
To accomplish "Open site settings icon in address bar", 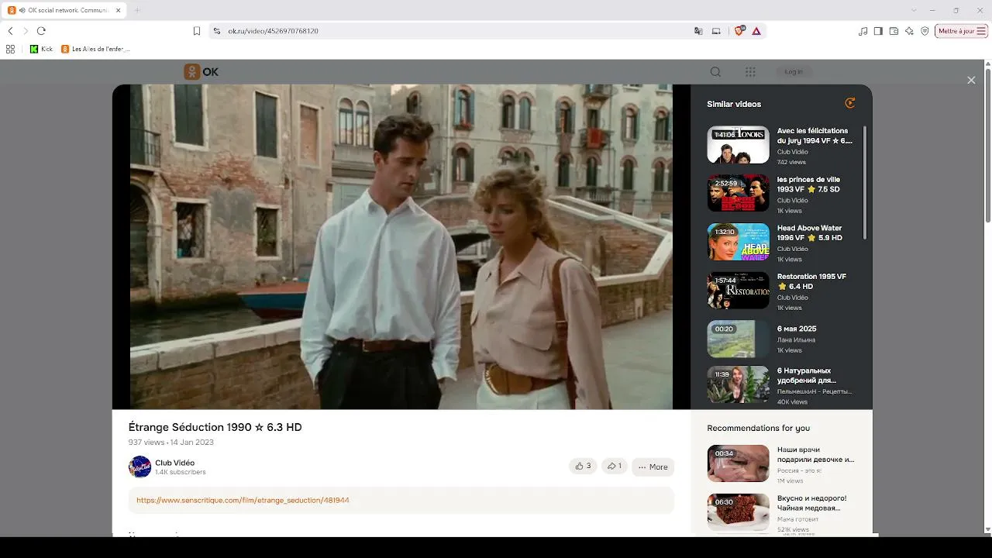I will 217,31.
